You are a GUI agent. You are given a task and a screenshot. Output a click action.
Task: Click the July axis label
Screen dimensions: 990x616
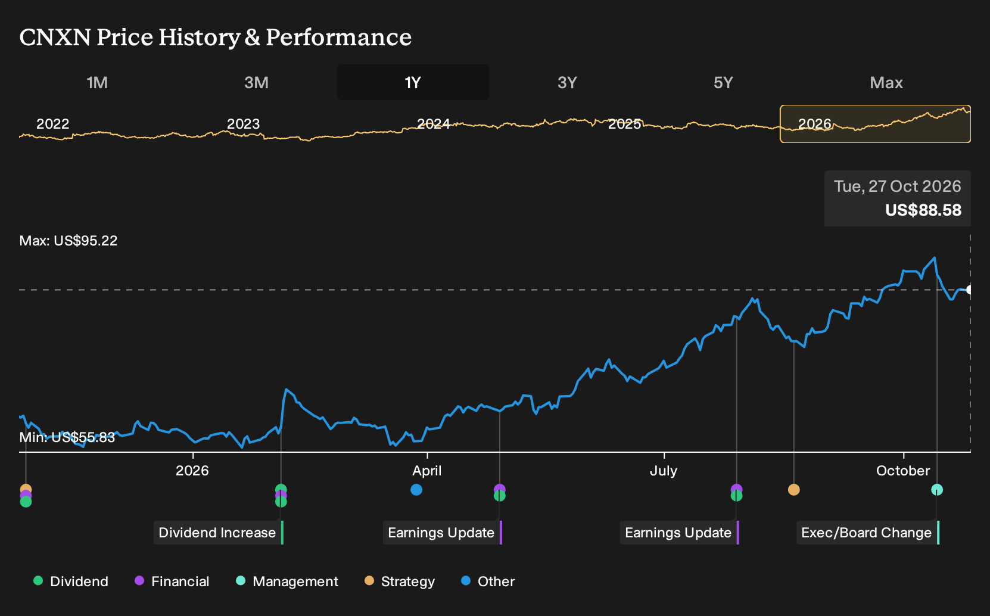[664, 471]
